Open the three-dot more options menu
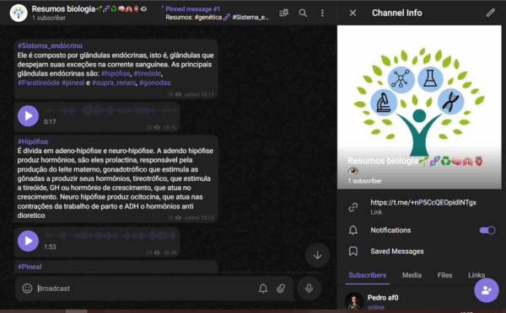This screenshot has width=506, height=313. pos(322,13)
